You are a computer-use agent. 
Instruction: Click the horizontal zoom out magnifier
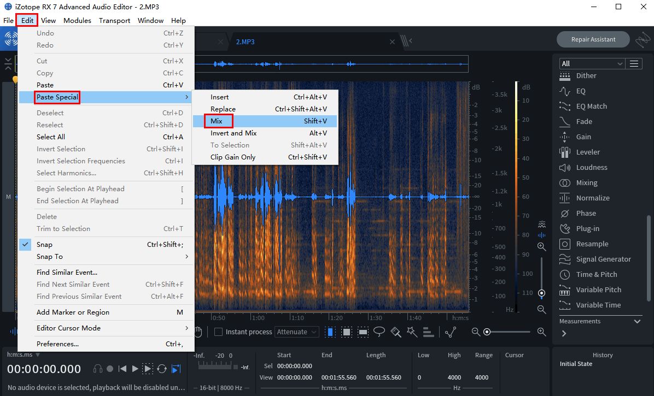click(x=476, y=332)
